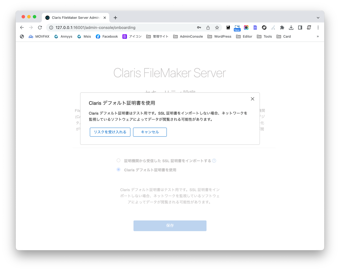Expand the Tools bookmark folder
Screen dimensions: 340x271
click(x=265, y=36)
